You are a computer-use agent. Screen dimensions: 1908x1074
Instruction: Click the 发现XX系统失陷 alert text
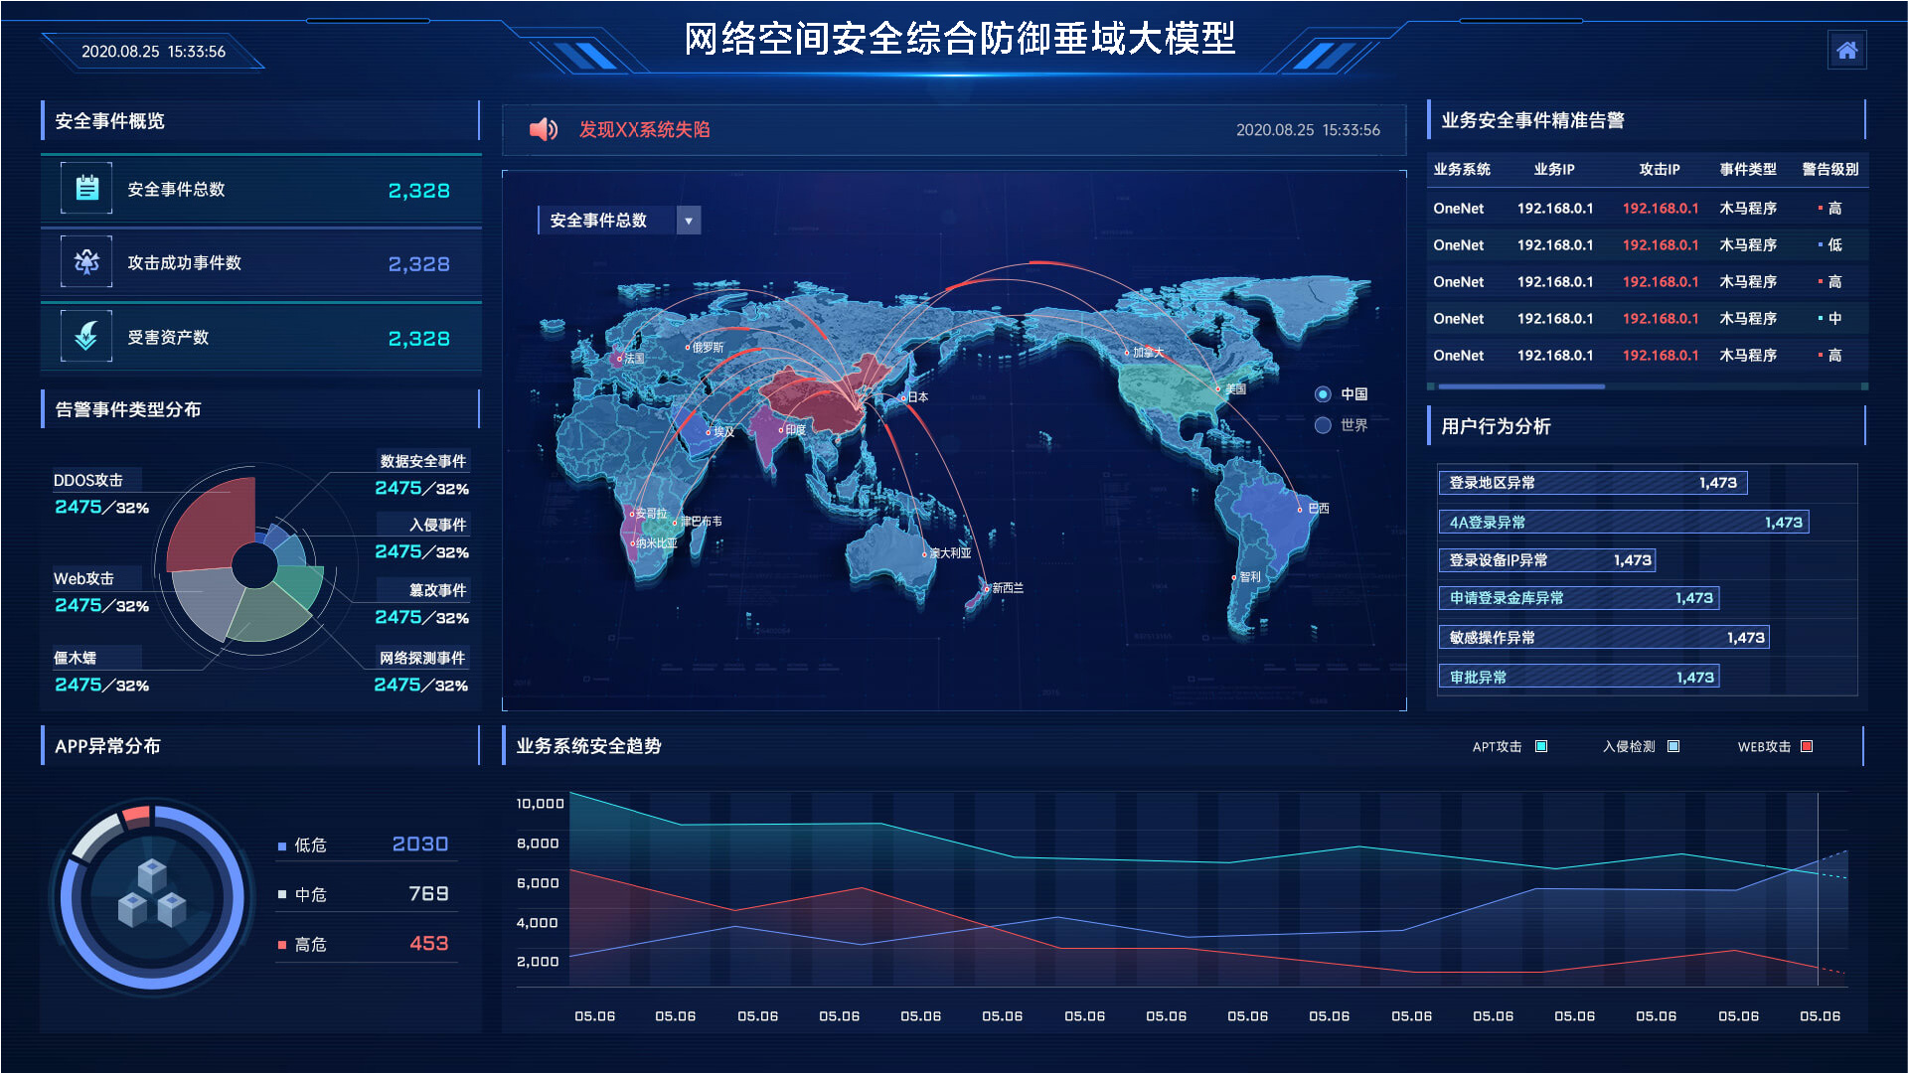(x=644, y=130)
